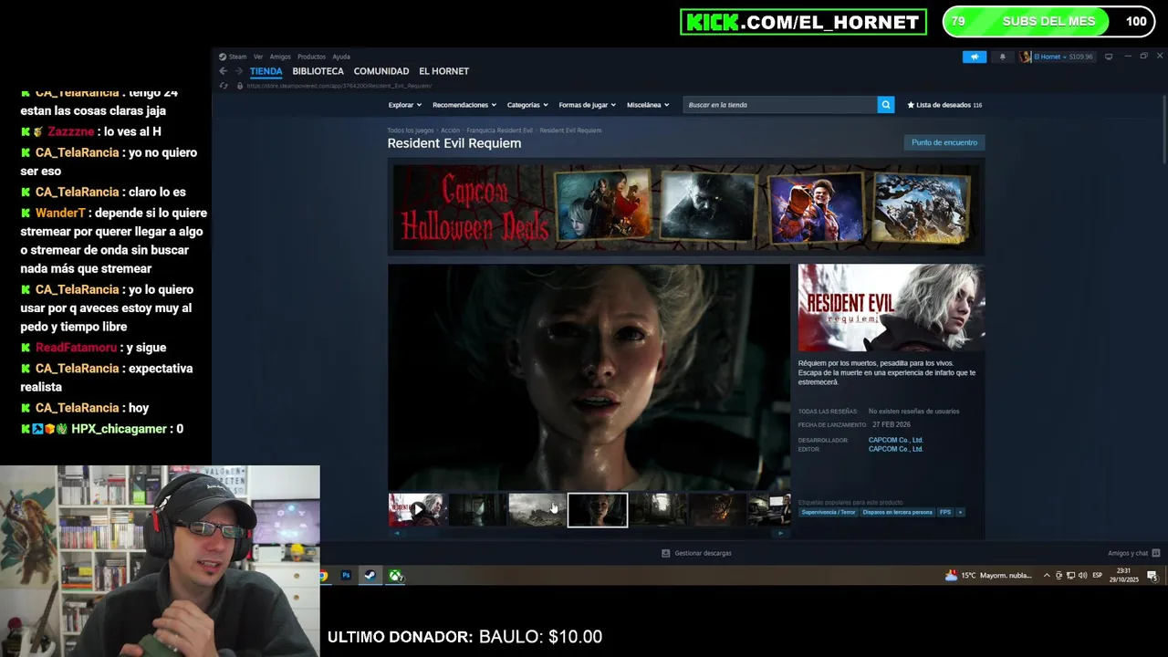Viewport: 1168px width, 657px height.
Task: Open the Ver menu
Action: click(258, 57)
